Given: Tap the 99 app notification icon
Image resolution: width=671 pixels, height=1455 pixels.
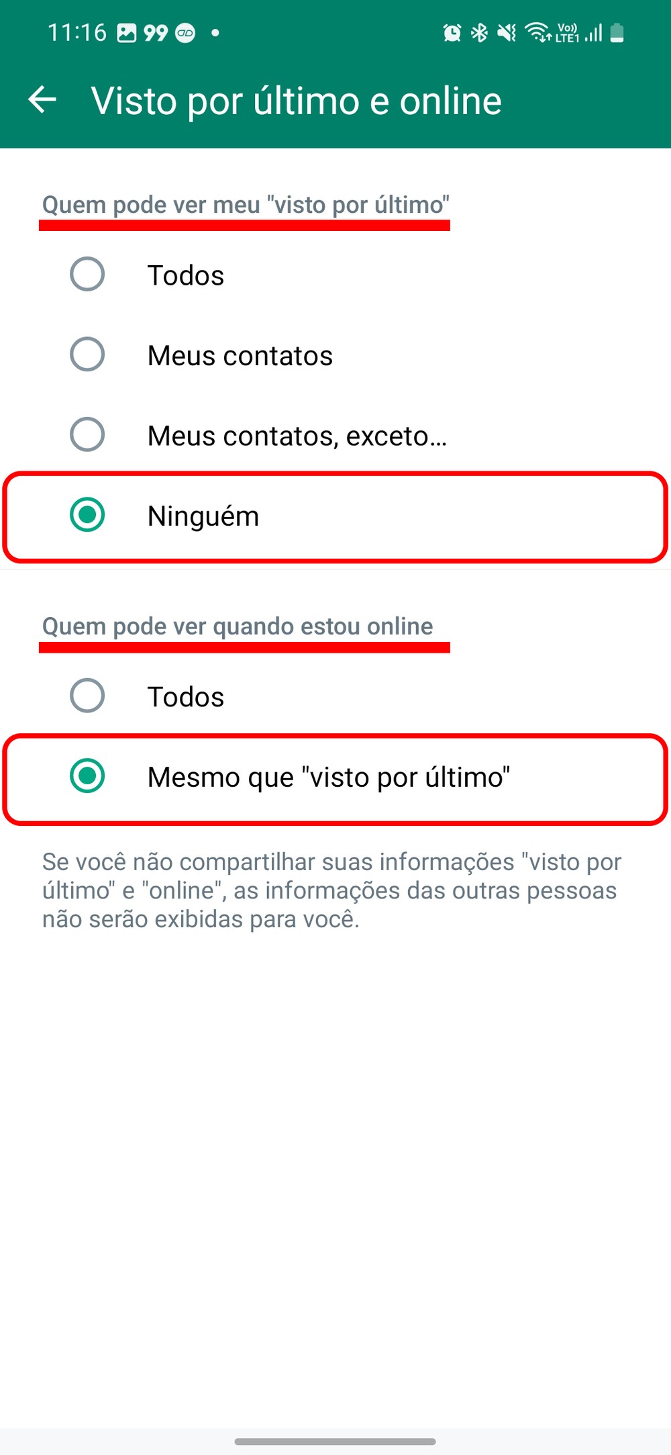Looking at the screenshot, I should 156,33.
